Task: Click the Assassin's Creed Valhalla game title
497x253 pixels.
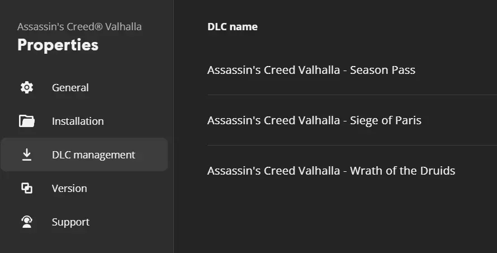Action: point(79,27)
